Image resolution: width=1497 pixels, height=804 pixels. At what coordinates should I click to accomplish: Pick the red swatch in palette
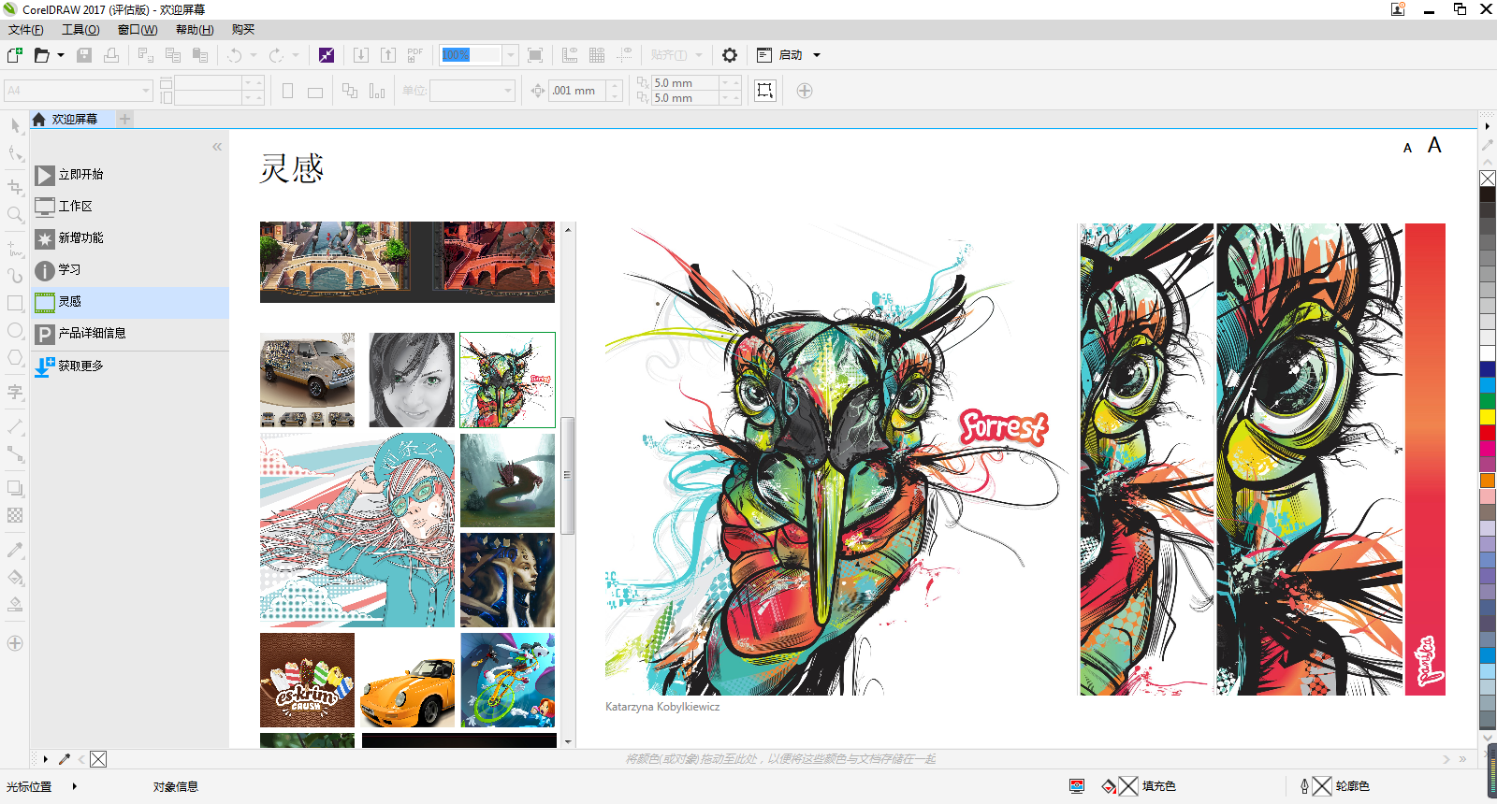tap(1488, 432)
